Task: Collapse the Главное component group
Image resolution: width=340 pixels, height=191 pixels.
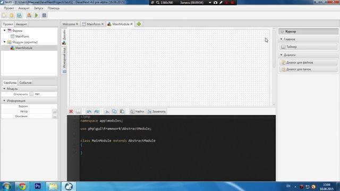Action: (281, 39)
